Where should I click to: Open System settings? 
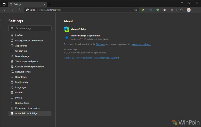coord(30,98)
